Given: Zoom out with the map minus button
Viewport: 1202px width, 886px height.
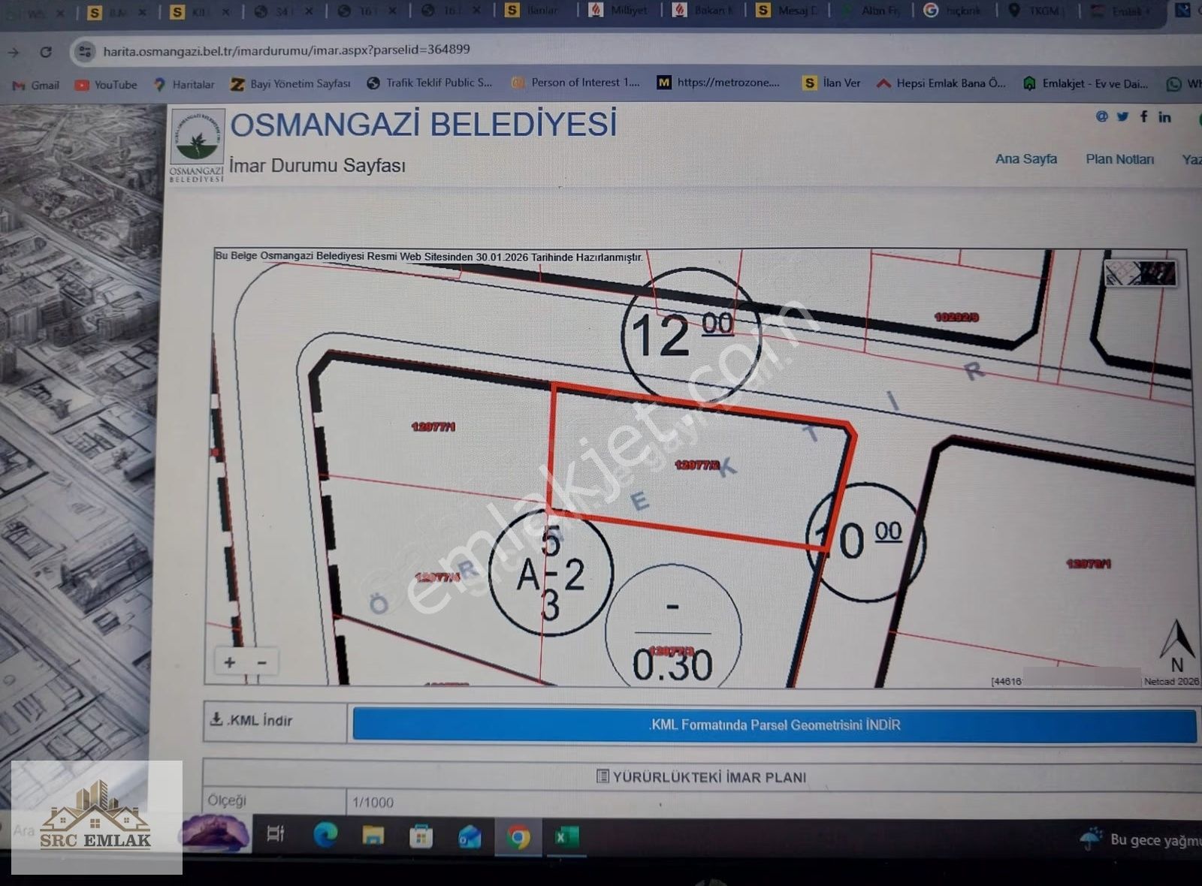Looking at the screenshot, I should click(262, 662).
